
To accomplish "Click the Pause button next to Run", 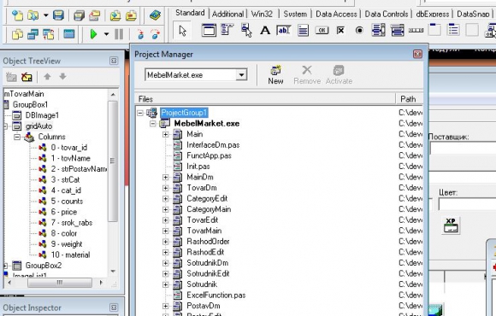I will tap(119, 34).
